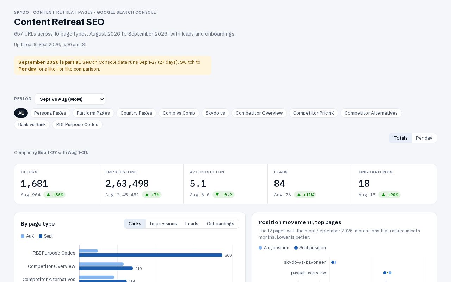Click the Avg Position value 5.1
Viewport: 451px width, 282px height.
point(198,184)
